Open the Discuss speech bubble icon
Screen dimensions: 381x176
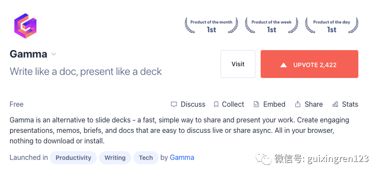tap(174, 104)
